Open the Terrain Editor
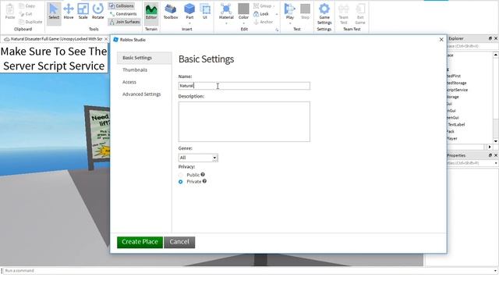499x281 pixels. pos(151,12)
